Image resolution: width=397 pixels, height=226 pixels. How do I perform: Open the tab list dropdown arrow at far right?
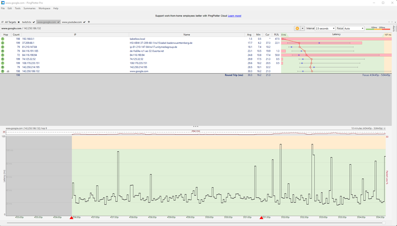tap(395, 22)
